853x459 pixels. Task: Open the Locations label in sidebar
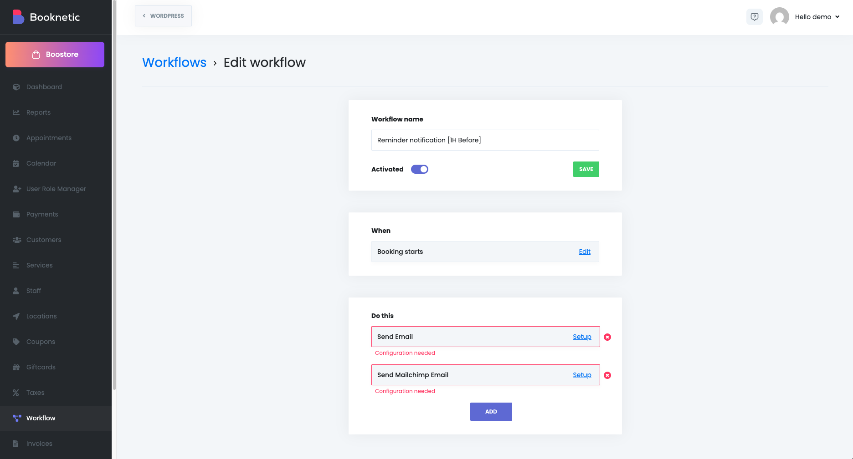pyautogui.click(x=41, y=316)
